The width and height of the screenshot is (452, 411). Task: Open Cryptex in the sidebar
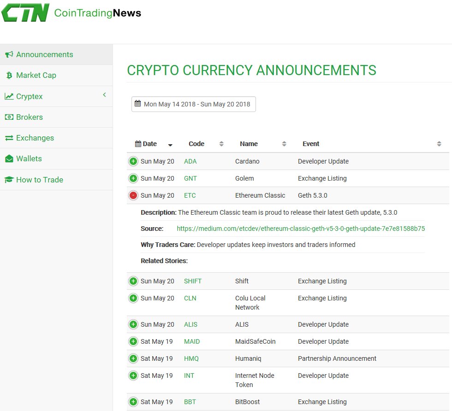56,96
